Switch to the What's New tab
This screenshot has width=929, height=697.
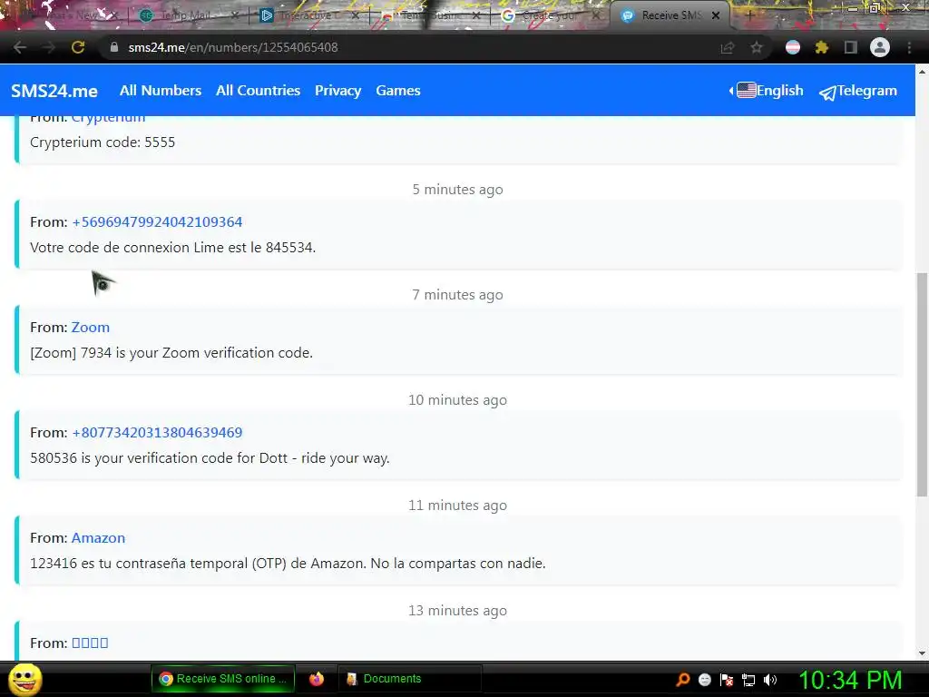point(71,15)
